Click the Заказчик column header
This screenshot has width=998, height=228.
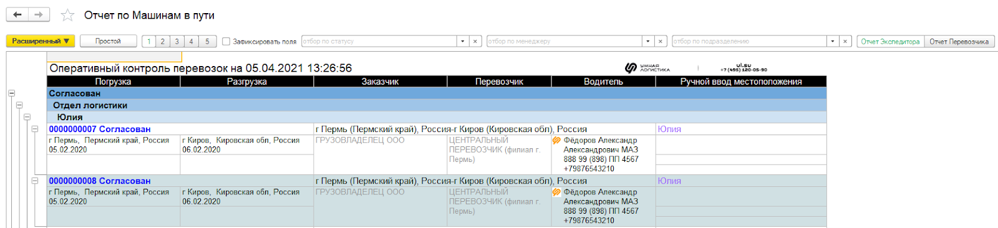[380, 82]
